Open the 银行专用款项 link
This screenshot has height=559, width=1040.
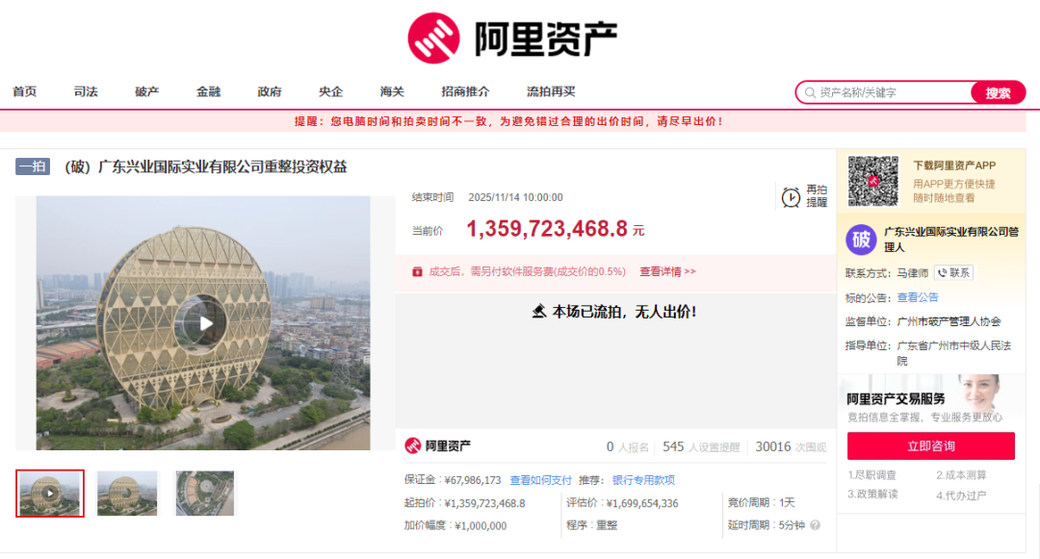(x=643, y=480)
